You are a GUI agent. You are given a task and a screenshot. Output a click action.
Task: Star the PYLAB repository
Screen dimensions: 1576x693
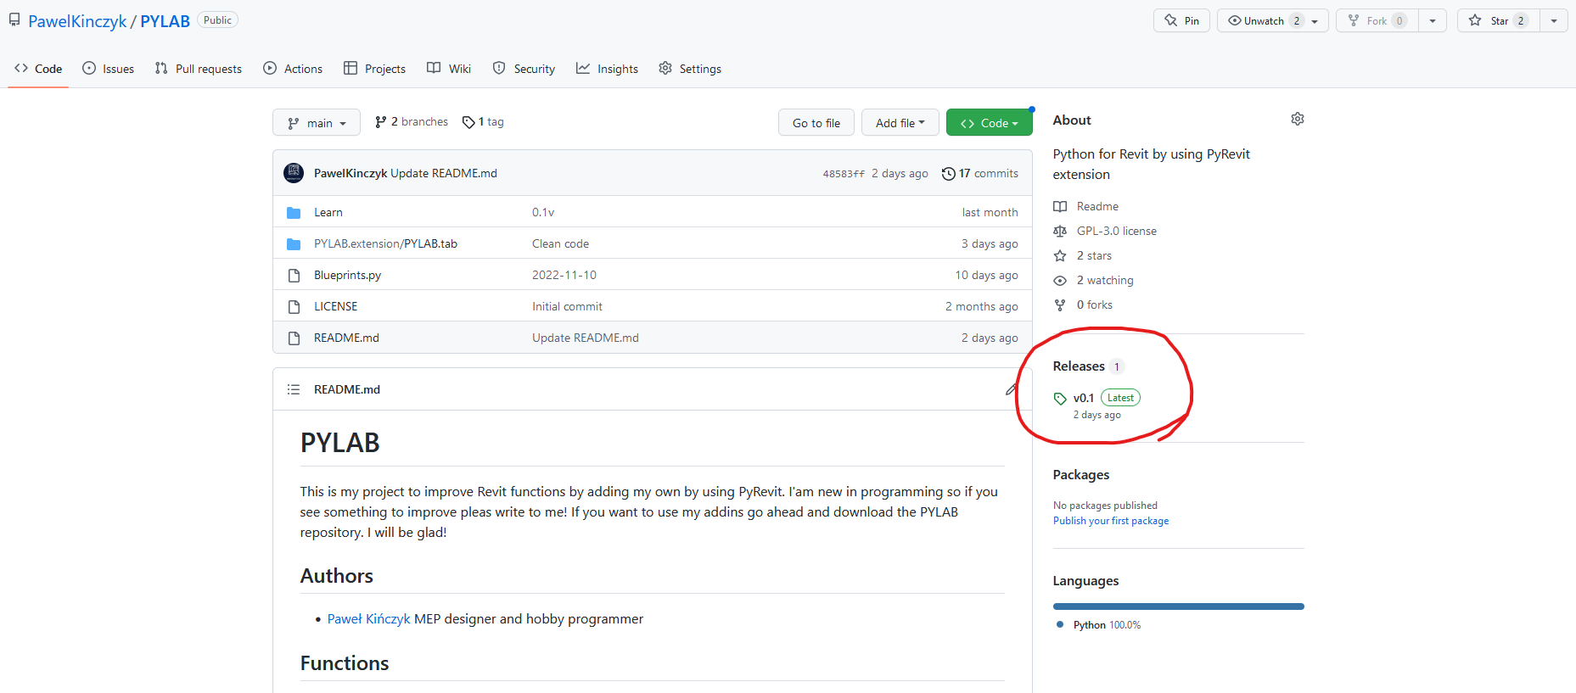tap(1499, 20)
